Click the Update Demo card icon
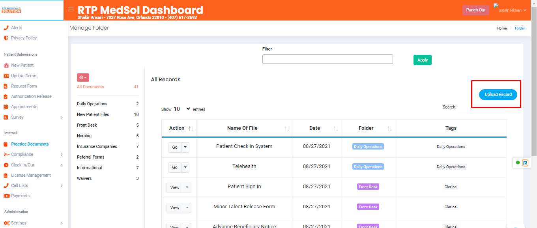This screenshot has width=537, height=228. (x=6, y=76)
